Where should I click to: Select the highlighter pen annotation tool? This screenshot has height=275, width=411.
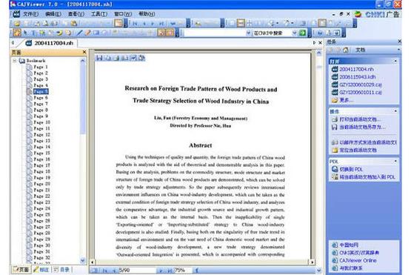(88, 33)
